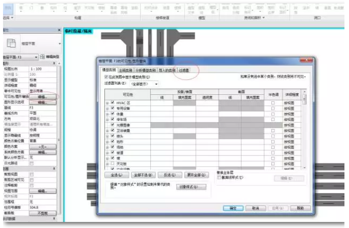Click 编辑 button for 图形显示选项
This screenshot has width=349, height=228.
43,102
